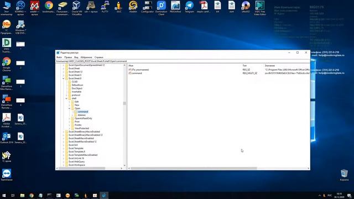This screenshot has height=199, width=354.
Task: Select the (По умолчанию) registry value
Action: [140, 70]
